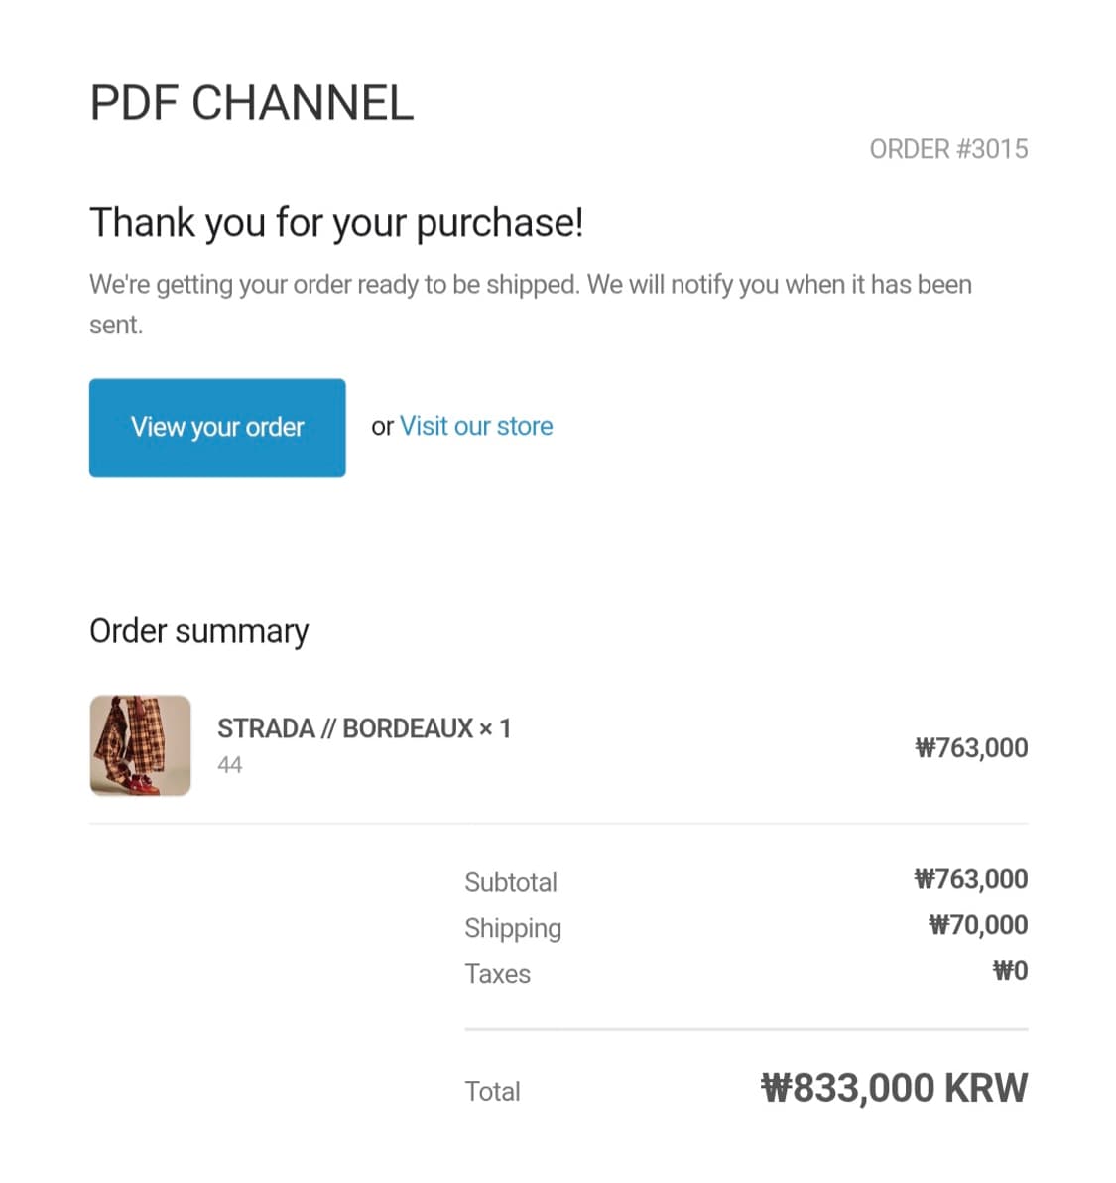Click the item price beside STRADA // BORDEAUX

coord(971,747)
